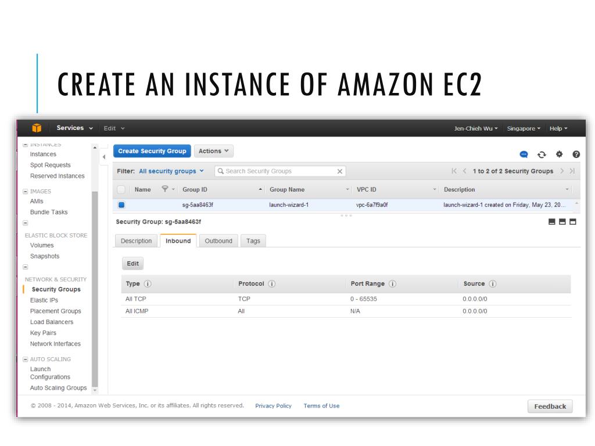
Task: Switch to the Inbound tab
Action: [x=178, y=241]
